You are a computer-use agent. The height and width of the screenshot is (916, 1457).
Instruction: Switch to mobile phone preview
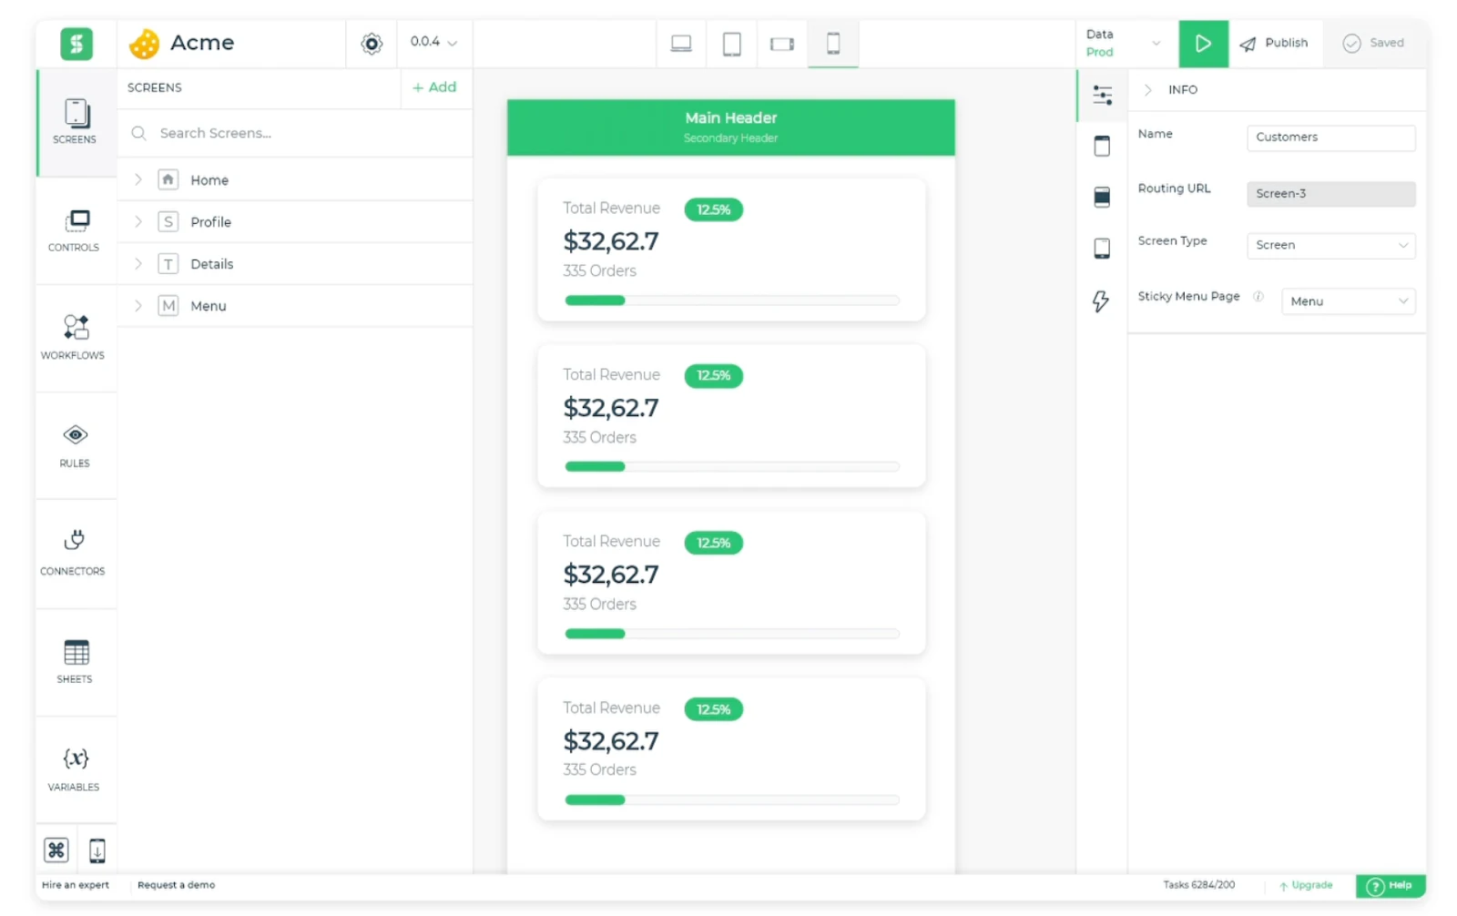point(832,44)
